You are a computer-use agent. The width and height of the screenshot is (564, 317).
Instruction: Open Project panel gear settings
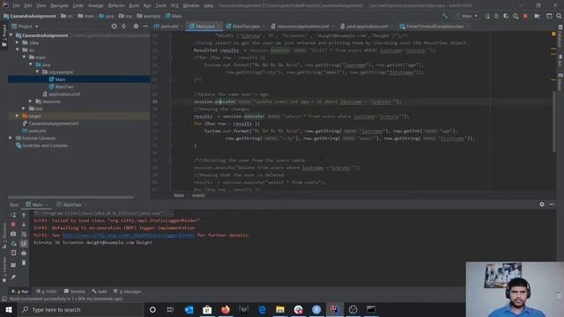click(x=136, y=26)
